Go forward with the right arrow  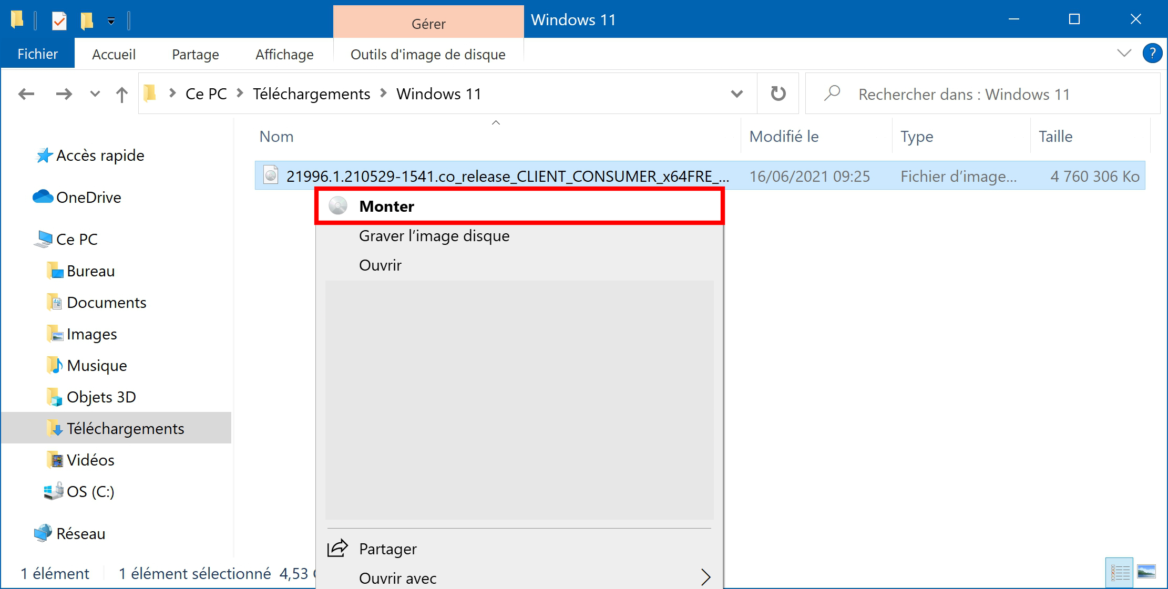(x=64, y=94)
